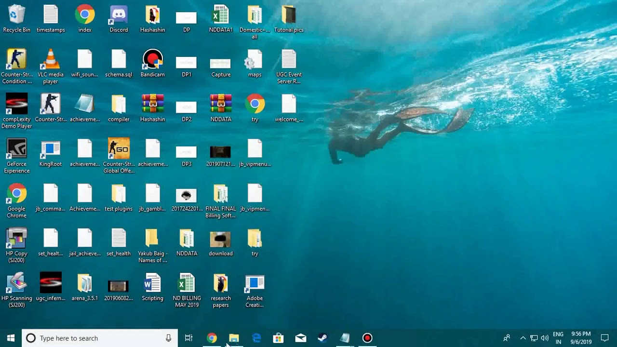The image size is (617, 347).
Task: Open the Mail app from taskbar
Action: point(300,338)
